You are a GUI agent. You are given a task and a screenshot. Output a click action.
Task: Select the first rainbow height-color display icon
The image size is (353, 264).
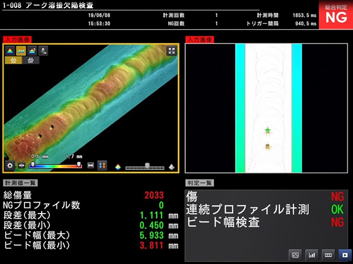point(10,50)
